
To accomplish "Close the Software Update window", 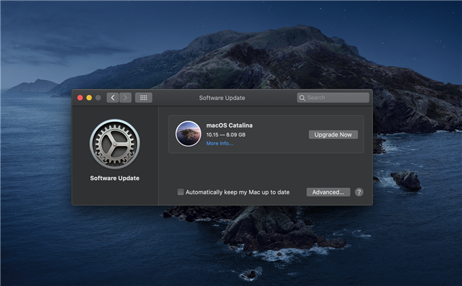I will pyautogui.click(x=80, y=98).
